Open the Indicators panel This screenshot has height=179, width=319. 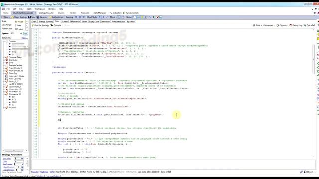(115, 13)
